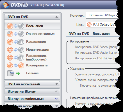Viewport: 123px width, 112px height.
Task: Click the grey disc icon beside Модификация
Action: [x=21, y=50]
